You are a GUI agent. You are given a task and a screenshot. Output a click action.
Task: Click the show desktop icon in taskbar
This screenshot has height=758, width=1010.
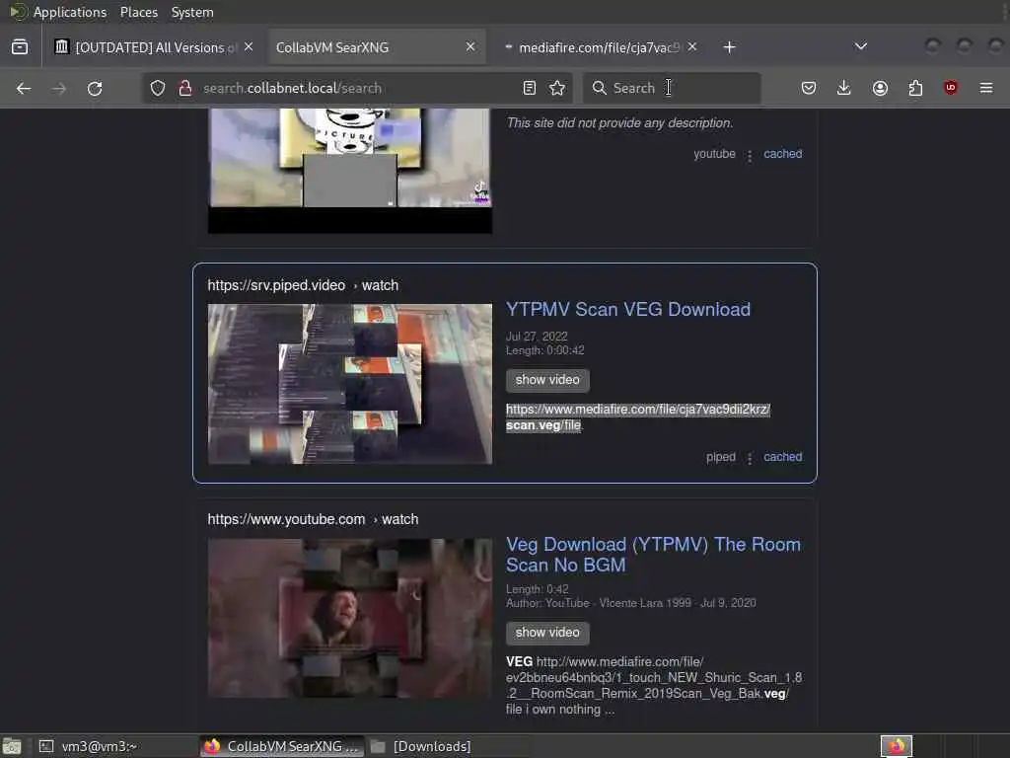pyautogui.click(x=12, y=746)
